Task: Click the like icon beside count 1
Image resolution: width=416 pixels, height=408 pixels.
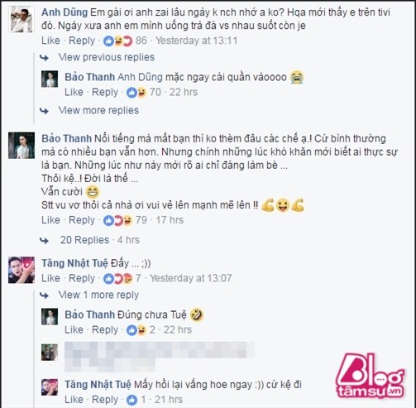Action: (x=131, y=400)
